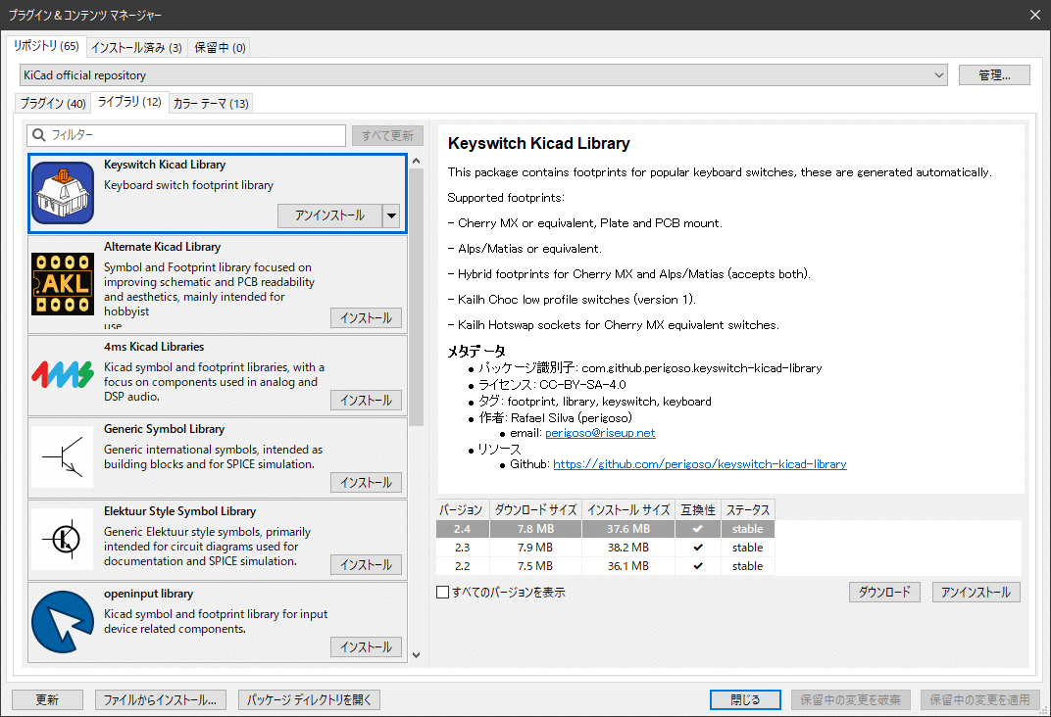
Task: Click the compatibility checkmark in version 2.2 row
Action: tap(698, 566)
